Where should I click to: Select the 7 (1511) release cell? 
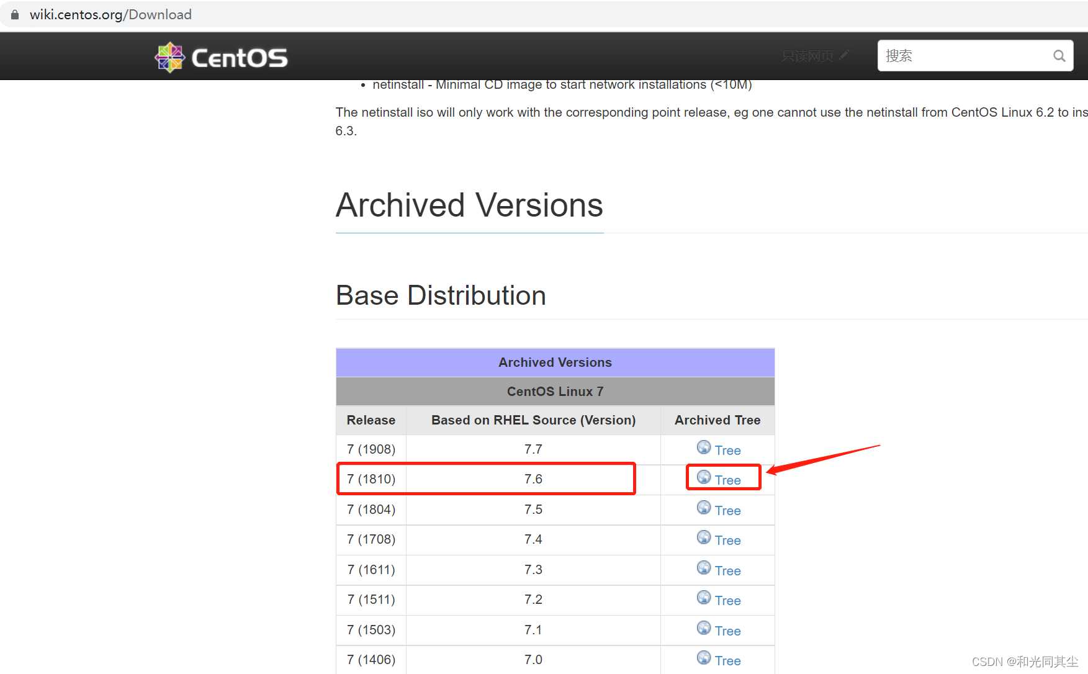371,600
